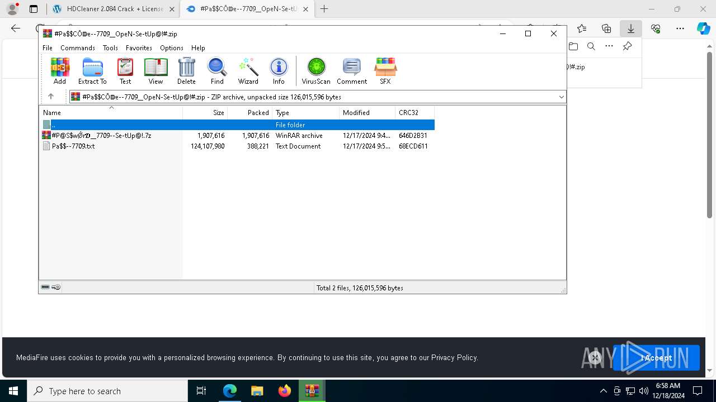Screen dimensions: 716x402
Task: Open Edge downloads icon in browser toolbar
Action: click(x=631, y=28)
